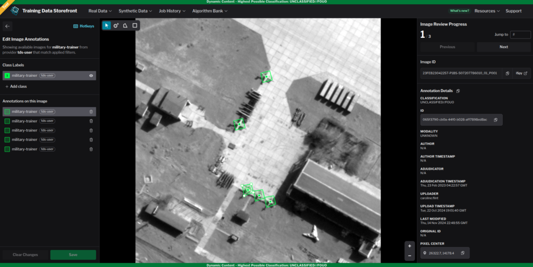Copy the pixel center coordinates
Image resolution: width=533 pixels, height=267 pixels.
tap(462, 253)
